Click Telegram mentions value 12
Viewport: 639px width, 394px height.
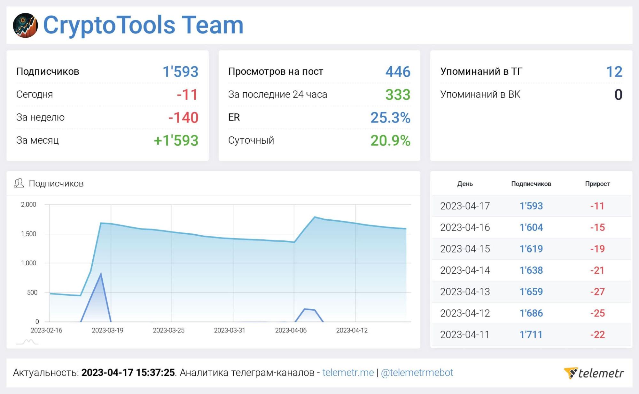coord(614,72)
